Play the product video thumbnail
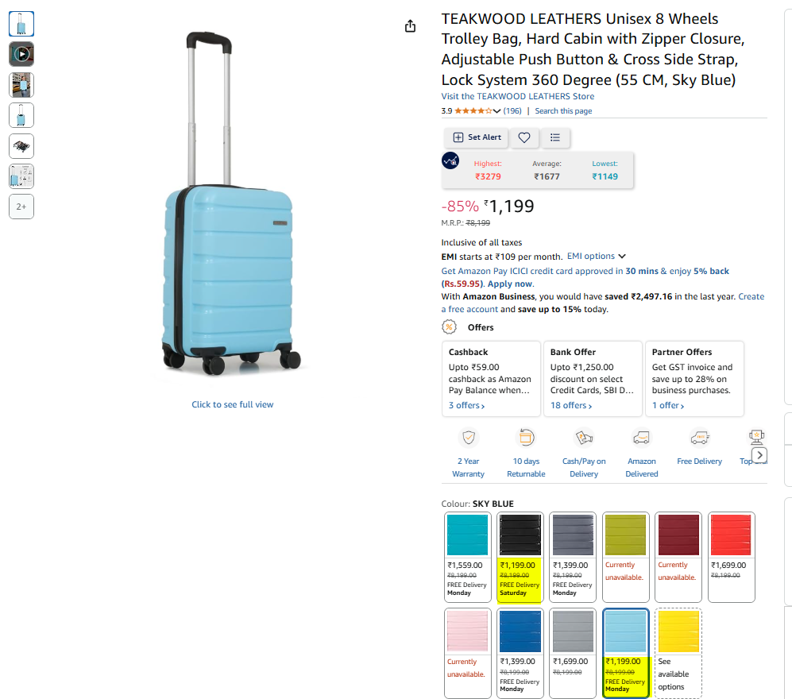 pyautogui.click(x=21, y=54)
